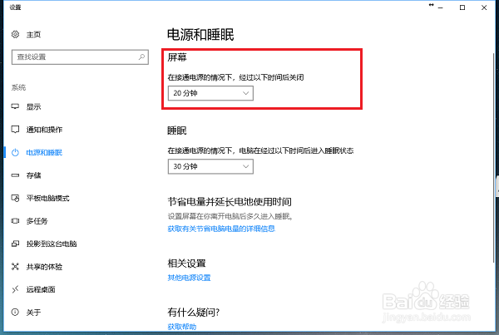Screen dimensions: 499x335
Task: Click the 获取帮助 link
Action: click(182, 327)
